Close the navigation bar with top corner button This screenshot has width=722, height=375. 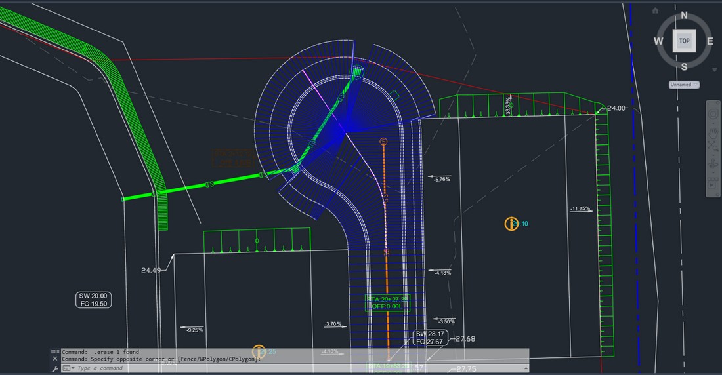717,103
